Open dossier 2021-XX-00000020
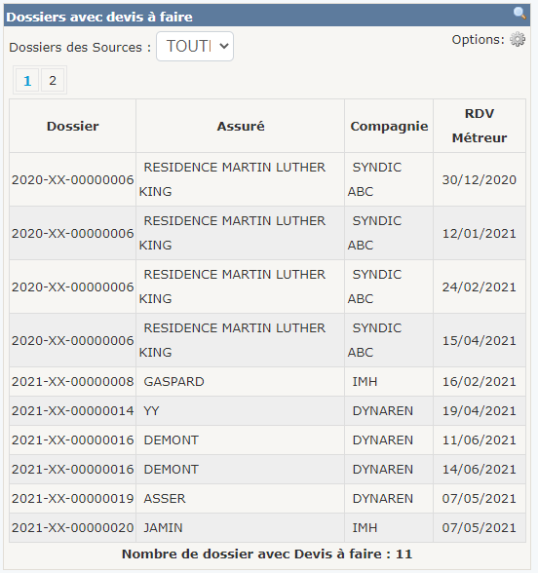Viewport: 538px width, 573px height. 73,528
